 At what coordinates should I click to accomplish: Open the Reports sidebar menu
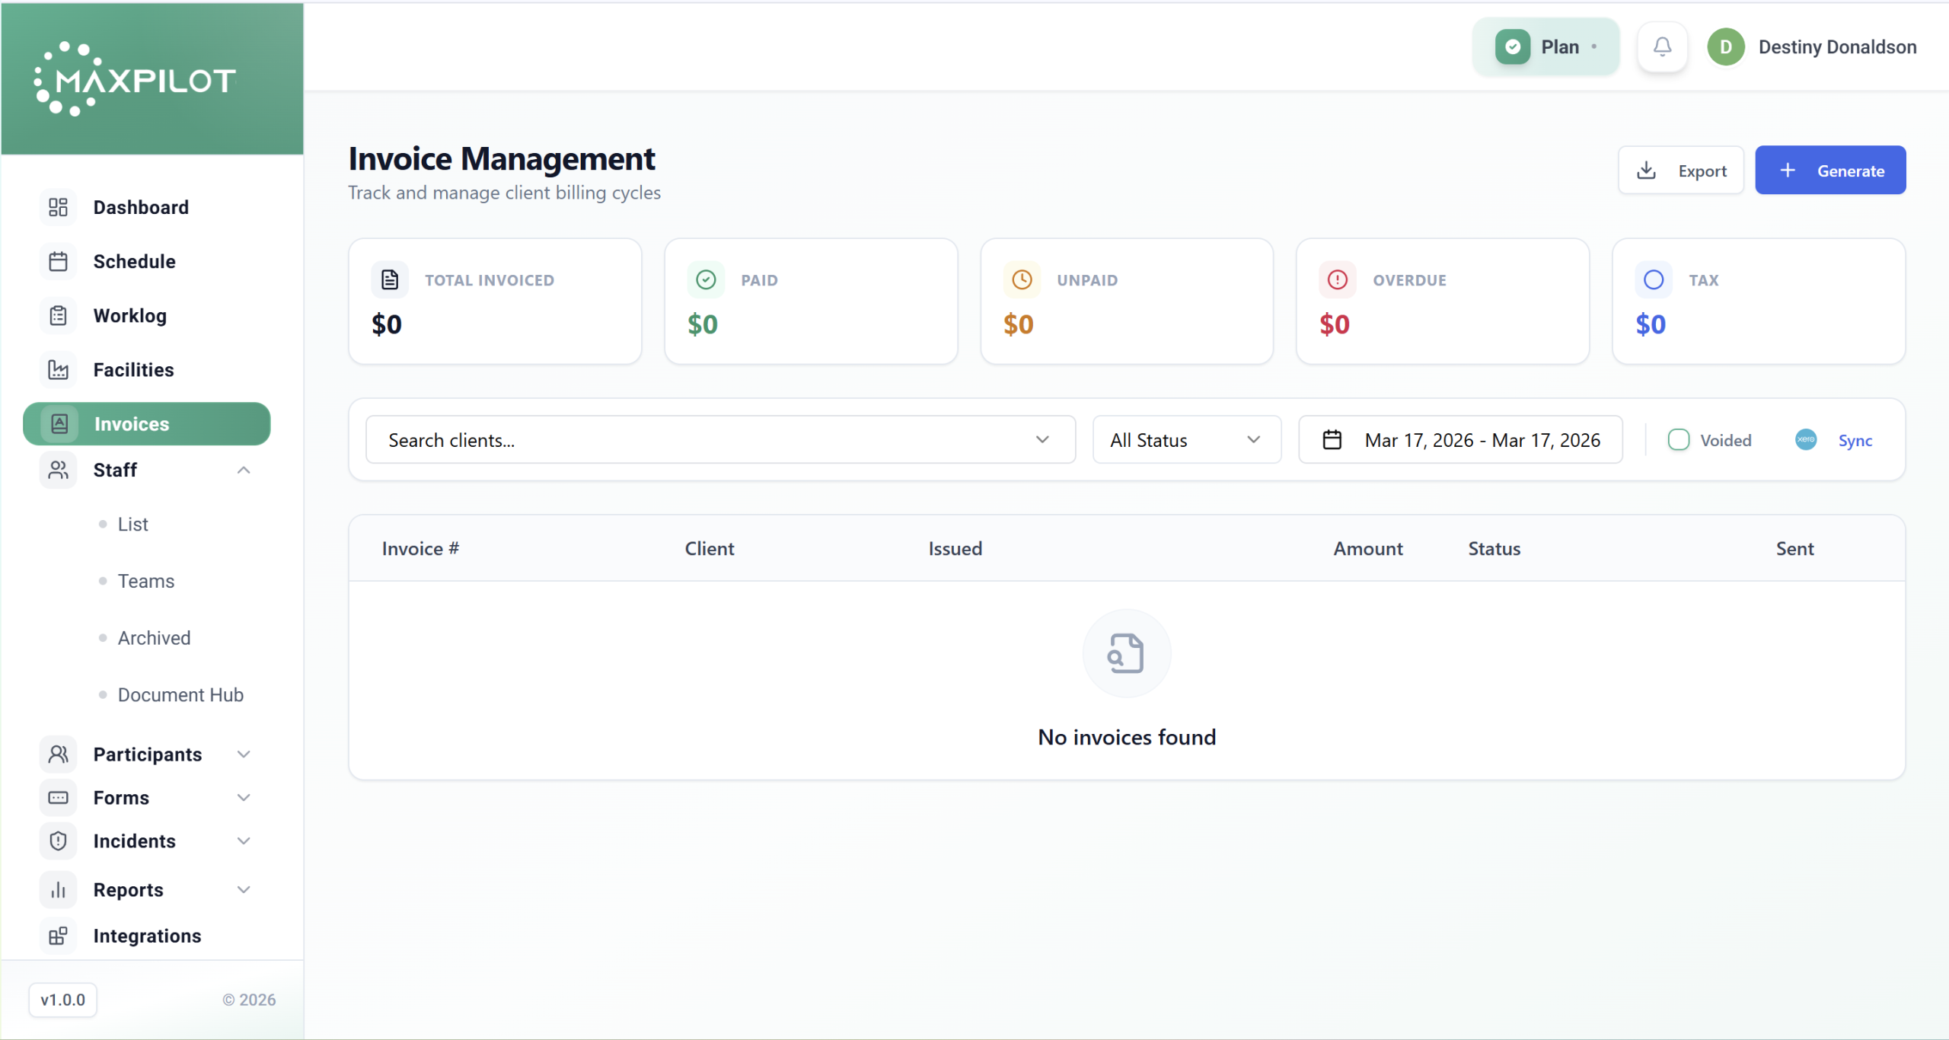coord(128,889)
